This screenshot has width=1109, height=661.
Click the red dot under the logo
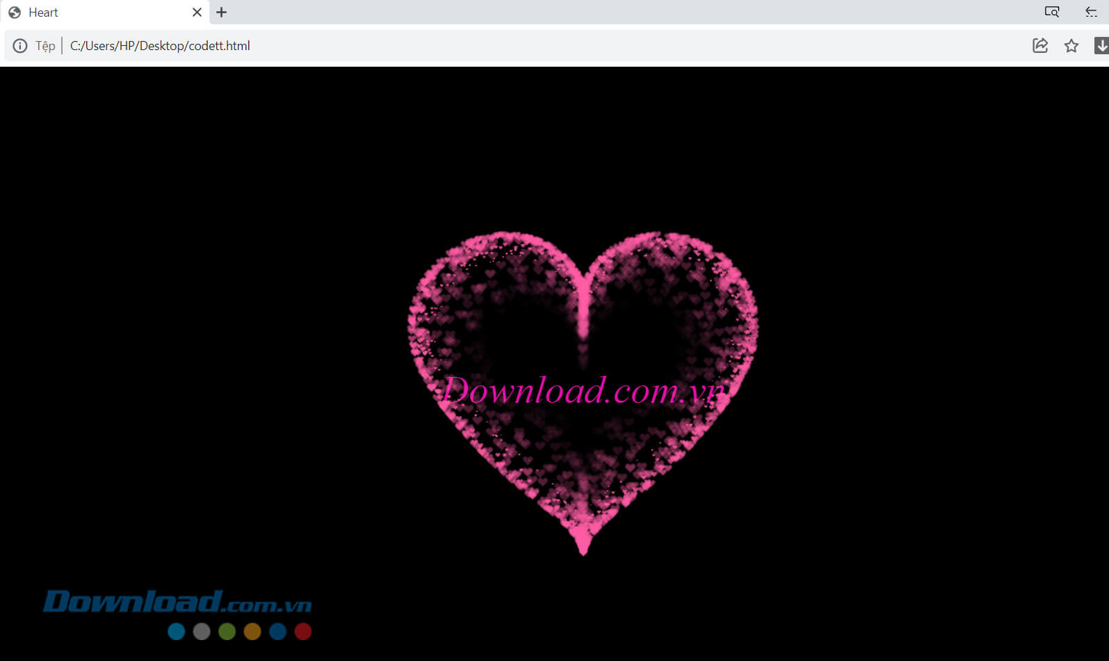point(303,631)
